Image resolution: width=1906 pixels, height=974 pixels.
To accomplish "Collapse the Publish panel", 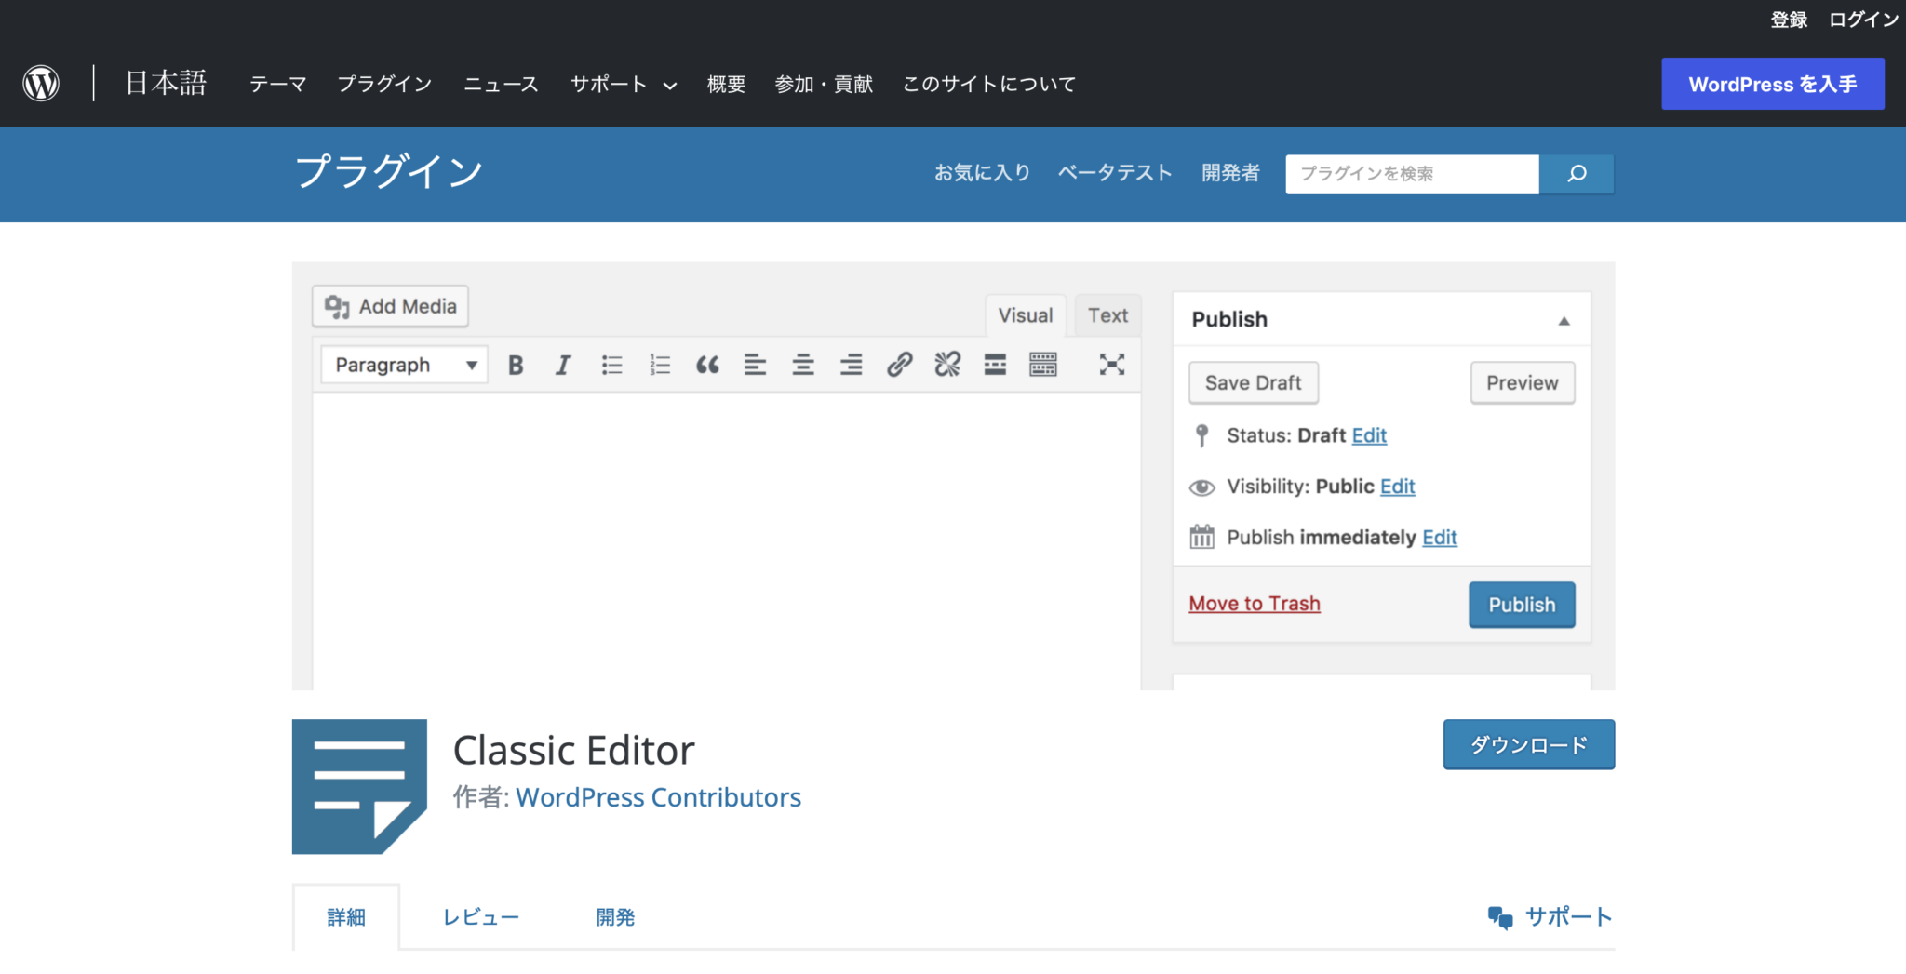I will pyautogui.click(x=1563, y=319).
